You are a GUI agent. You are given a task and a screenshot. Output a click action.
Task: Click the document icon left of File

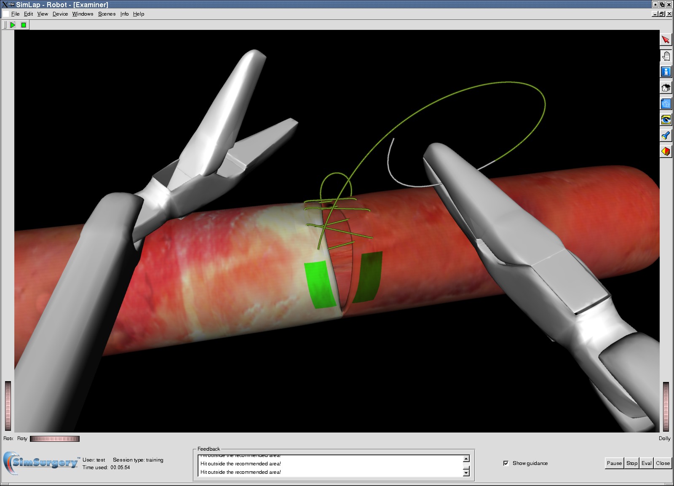pyautogui.click(x=6, y=14)
